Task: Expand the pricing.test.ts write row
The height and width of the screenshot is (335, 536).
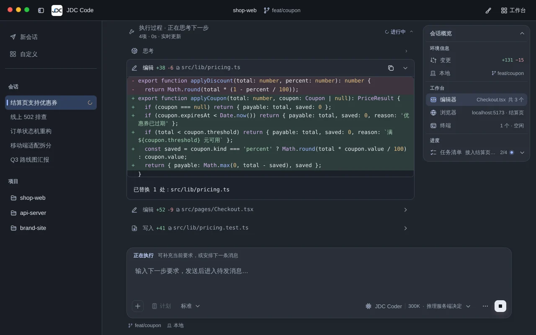Action: (x=271, y=228)
